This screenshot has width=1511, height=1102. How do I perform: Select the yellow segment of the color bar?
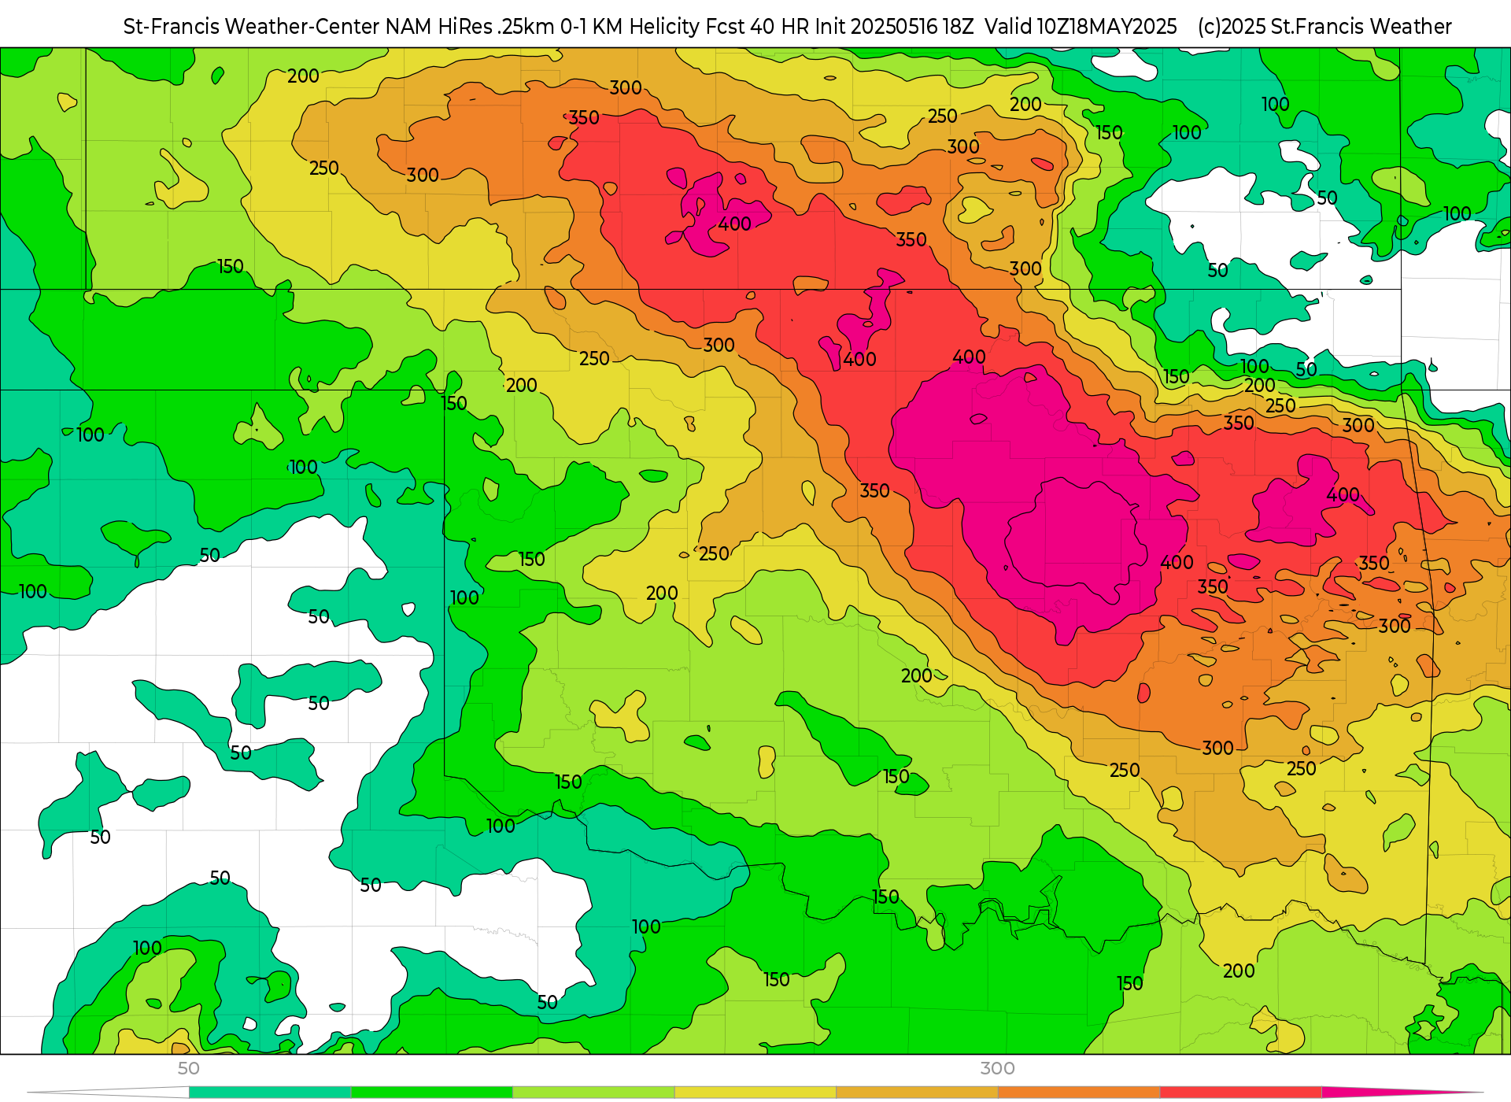[755, 1093]
